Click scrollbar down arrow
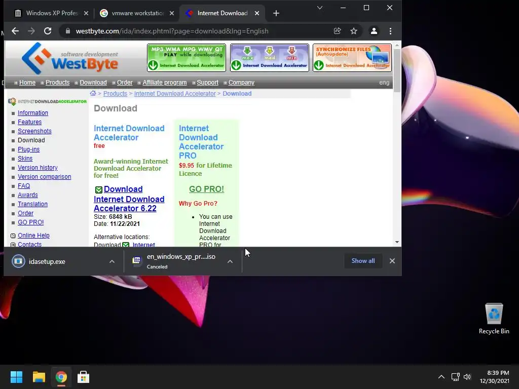Image resolution: width=519 pixels, height=389 pixels. [397, 242]
